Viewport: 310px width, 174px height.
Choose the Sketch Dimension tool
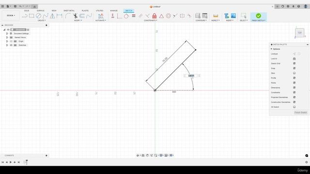coord(59,16)
